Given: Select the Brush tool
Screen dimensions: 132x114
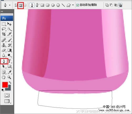Looking at the screenshot, I should pos(9,40).
